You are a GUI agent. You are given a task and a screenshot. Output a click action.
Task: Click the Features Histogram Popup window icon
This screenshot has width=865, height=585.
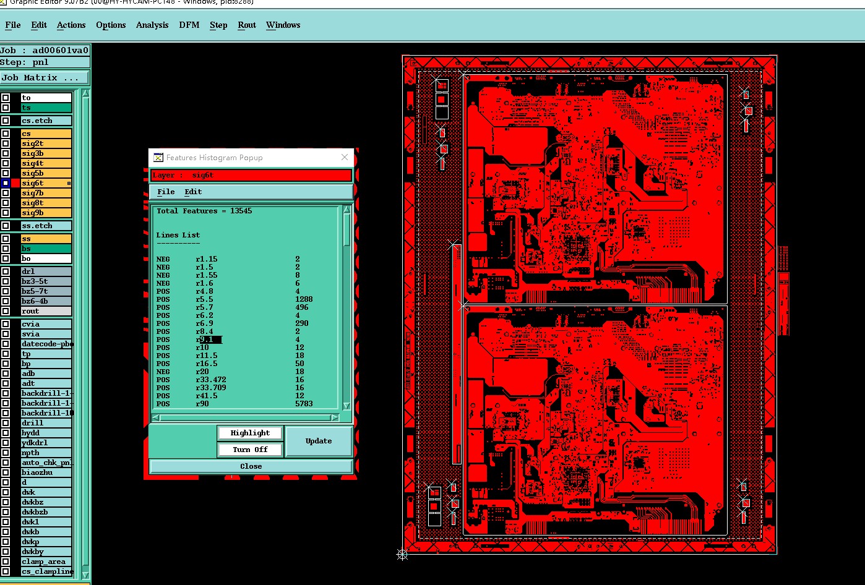pyautogui.click(x=158, y=158)
